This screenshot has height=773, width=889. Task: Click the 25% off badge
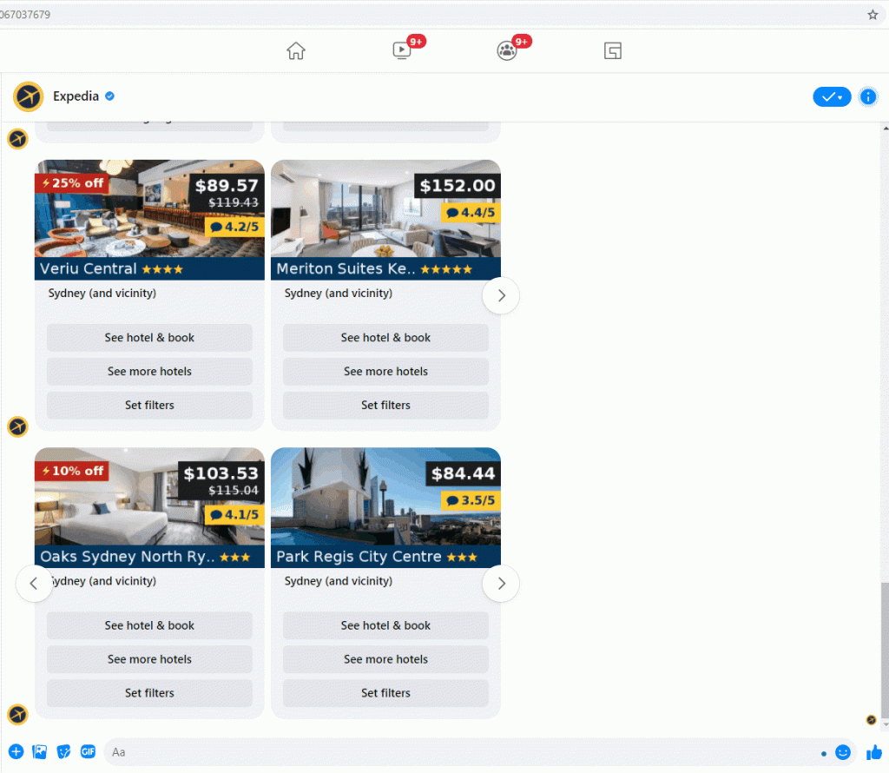point(72,183)
